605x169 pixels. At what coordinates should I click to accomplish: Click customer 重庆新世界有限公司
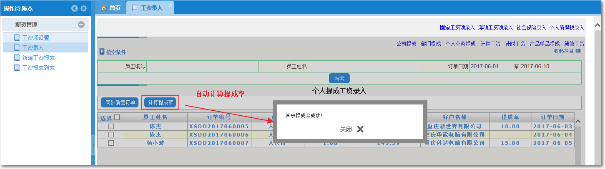tap(454, 126)
